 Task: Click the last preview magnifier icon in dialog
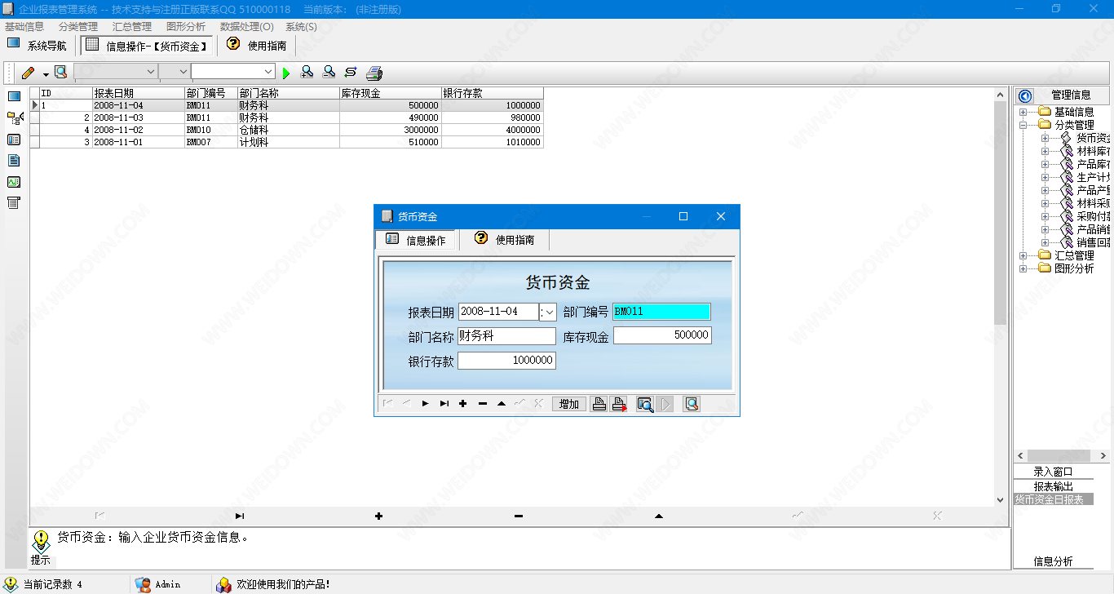click(x=692, y=404)
